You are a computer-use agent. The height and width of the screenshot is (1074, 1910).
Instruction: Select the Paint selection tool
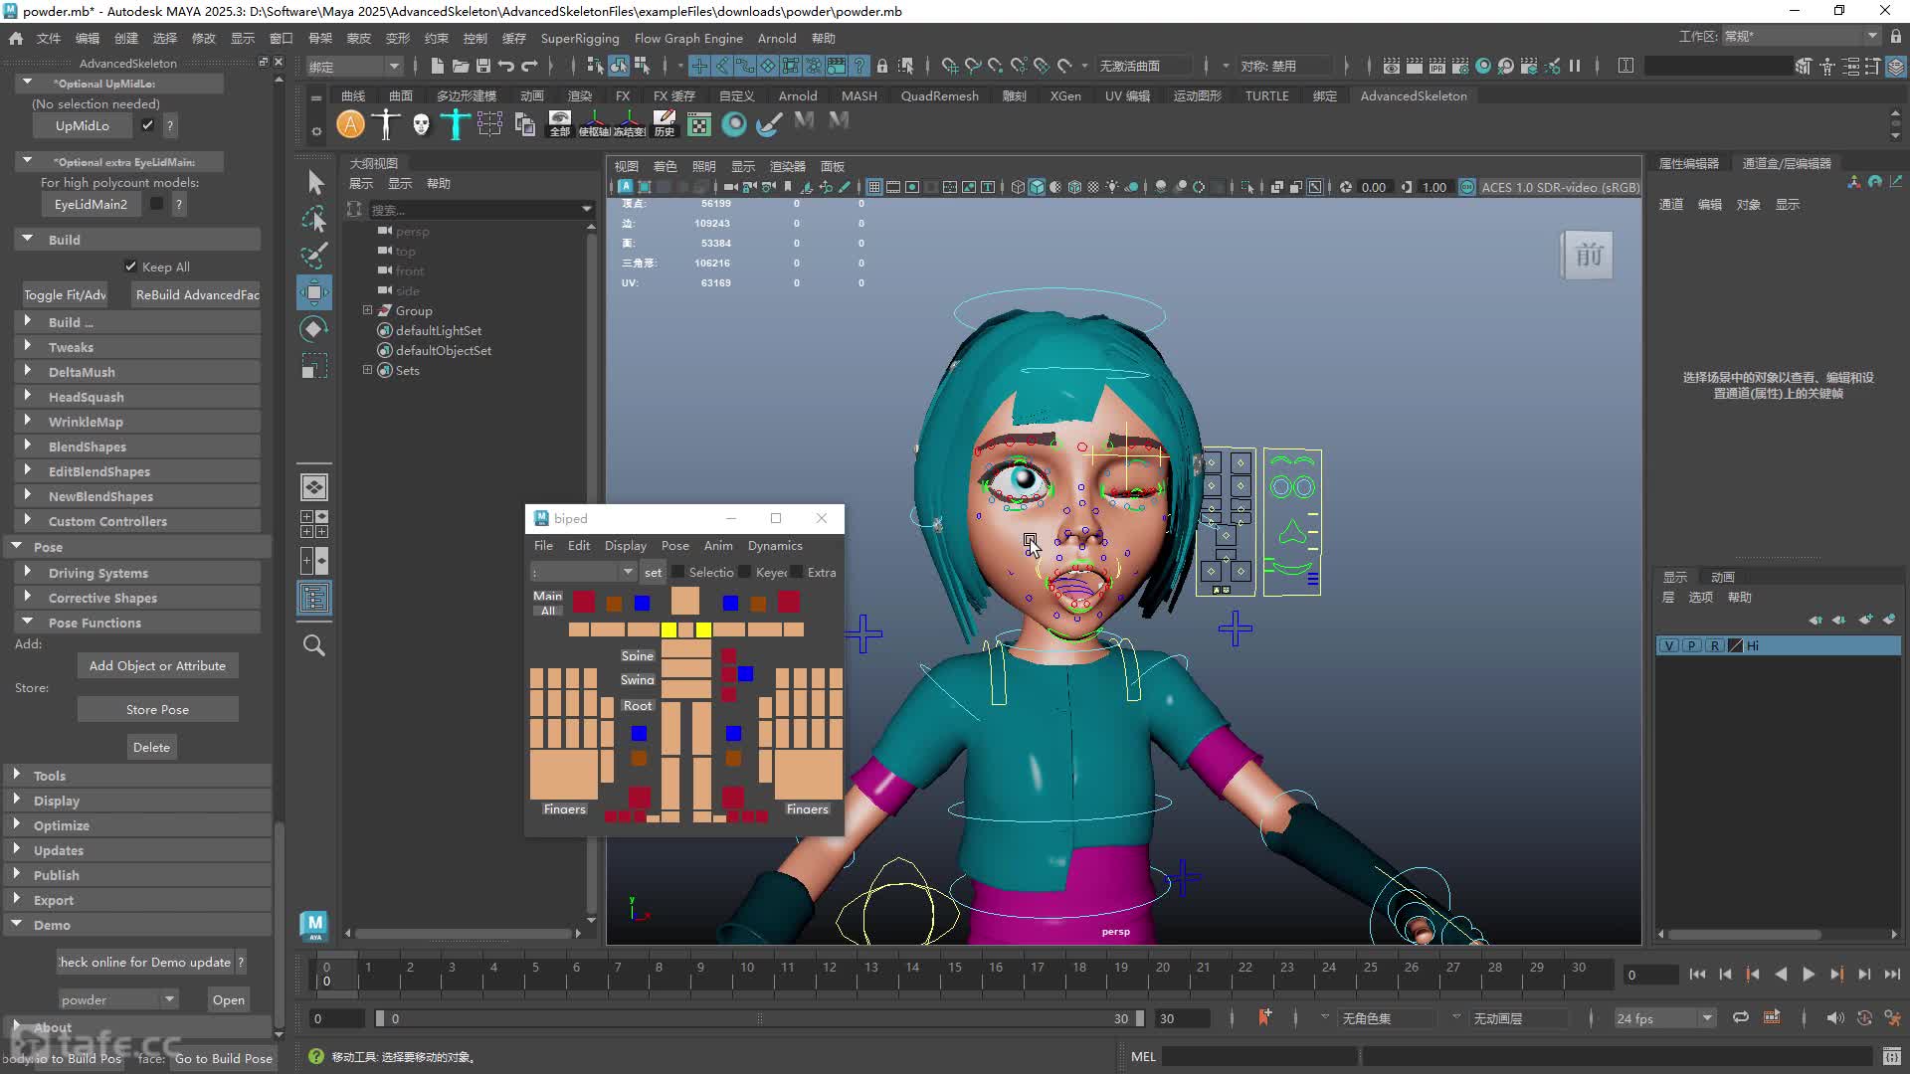[x=314, y=256]
